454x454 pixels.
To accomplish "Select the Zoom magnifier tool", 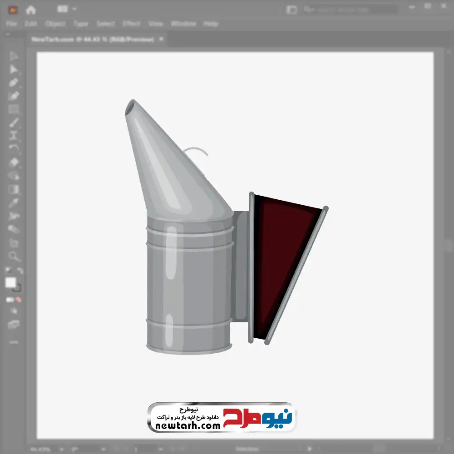I will click(14, 257).
